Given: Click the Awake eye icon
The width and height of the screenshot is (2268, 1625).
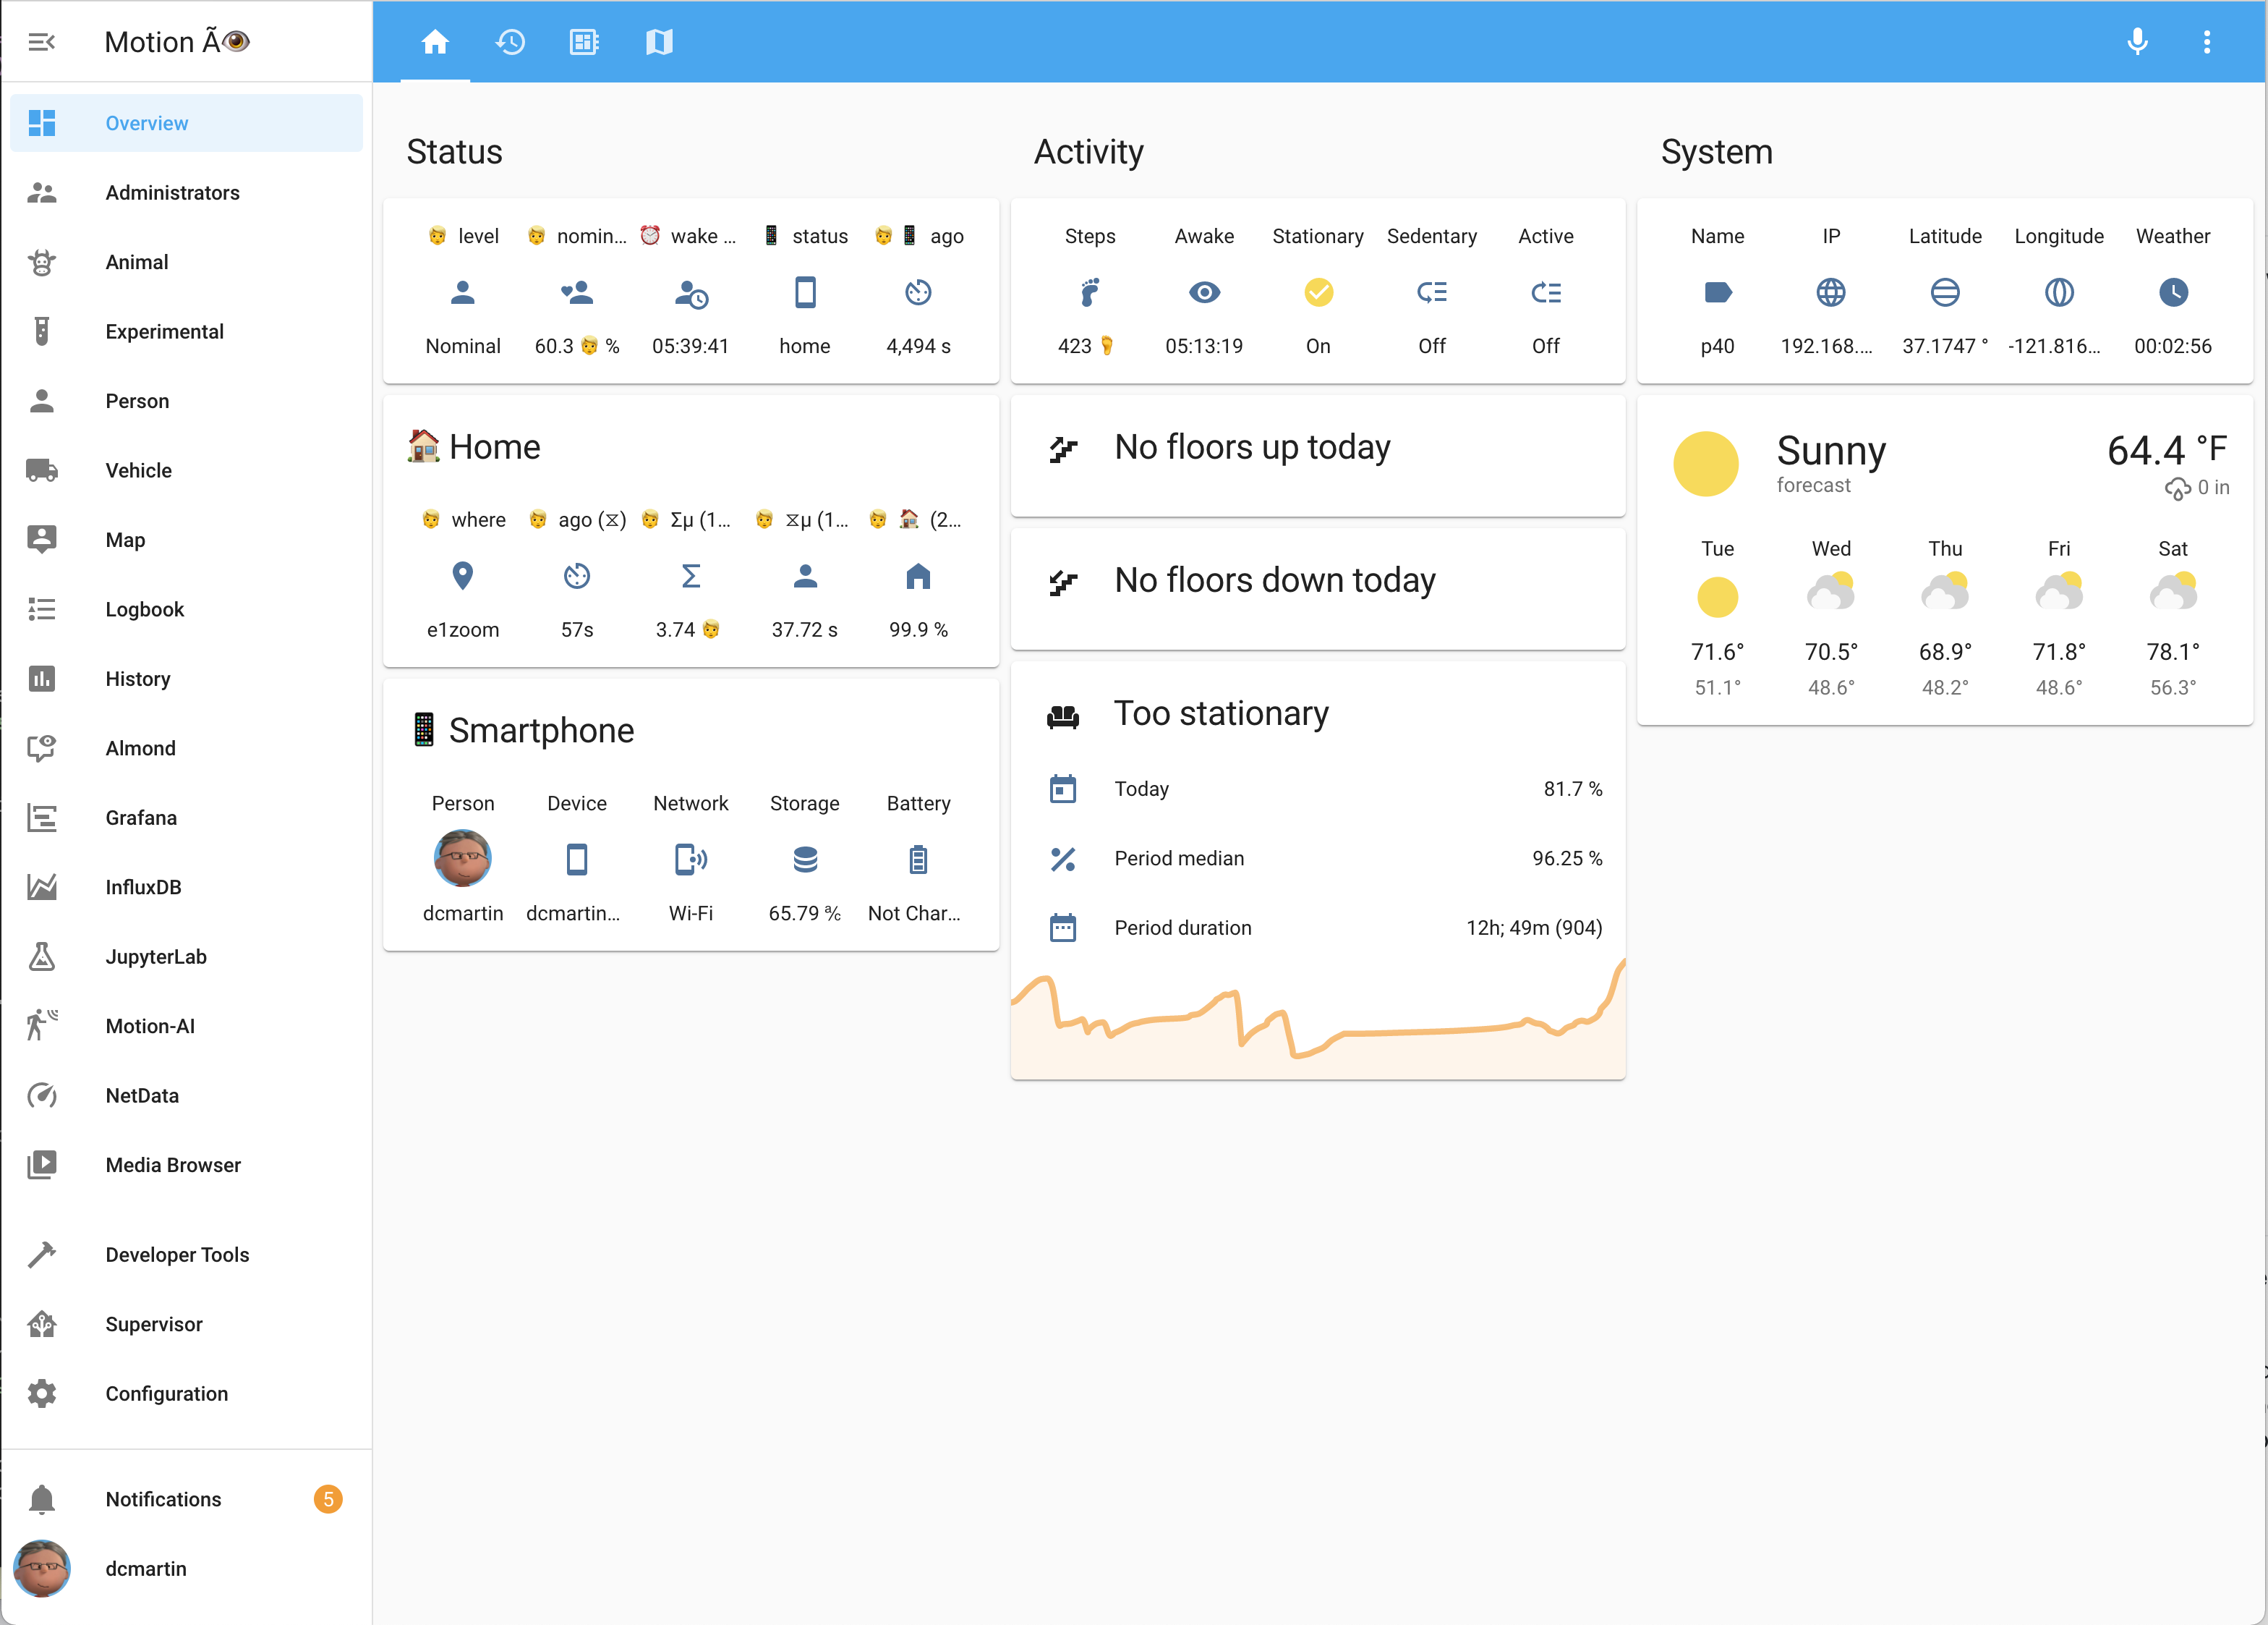Looking at the screenshot, I should point(1203,292).
